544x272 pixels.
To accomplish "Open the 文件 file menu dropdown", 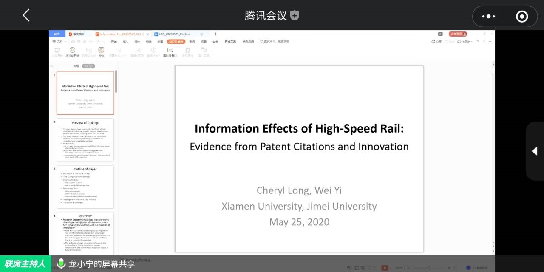I will tap(59, 42).
